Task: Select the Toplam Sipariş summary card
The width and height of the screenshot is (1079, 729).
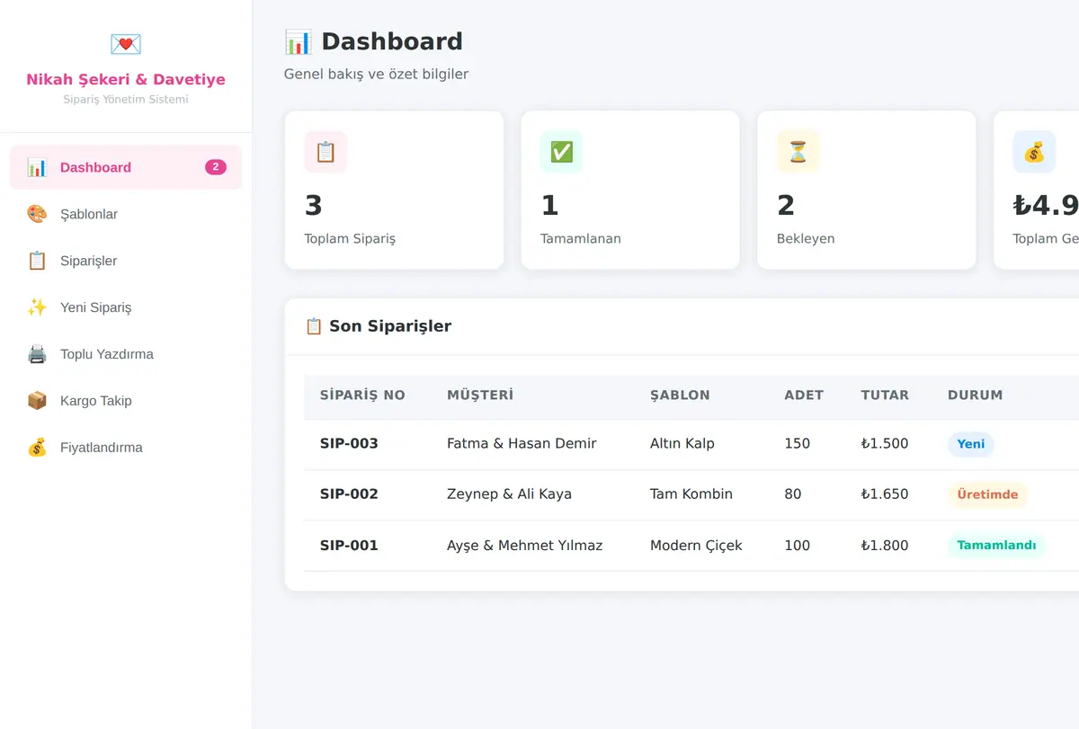Action: (394, 190)
